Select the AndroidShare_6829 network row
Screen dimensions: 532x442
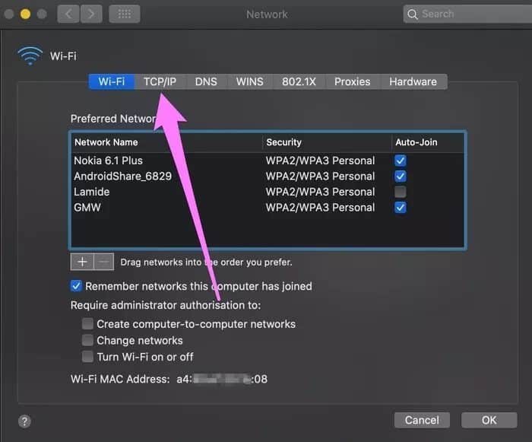click(268, 176)
